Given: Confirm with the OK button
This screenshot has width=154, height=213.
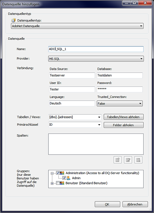Looking at the screenshot, I should (107, 204).
